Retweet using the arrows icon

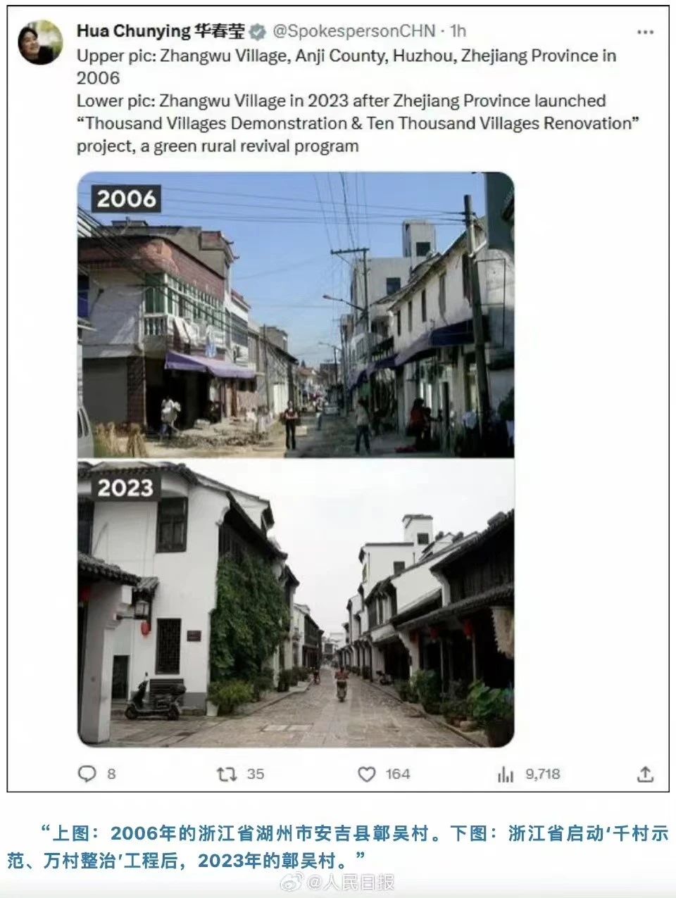226,774
